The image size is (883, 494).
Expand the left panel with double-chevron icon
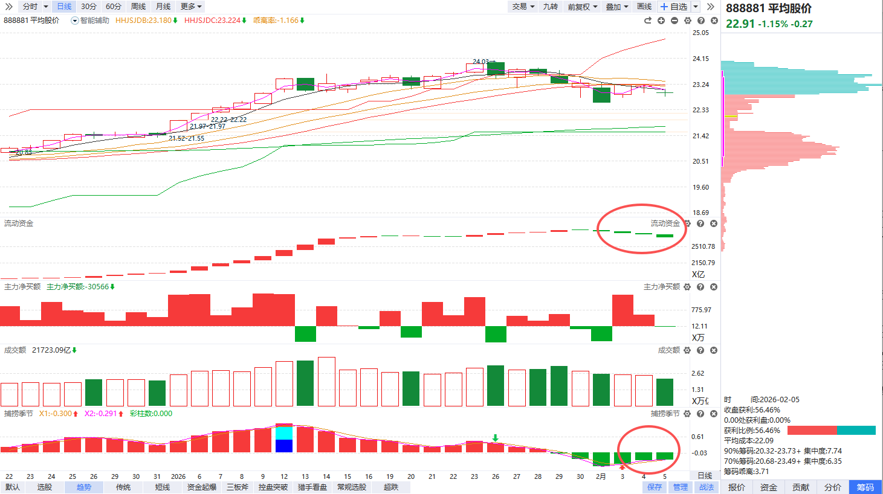[8, 7]
